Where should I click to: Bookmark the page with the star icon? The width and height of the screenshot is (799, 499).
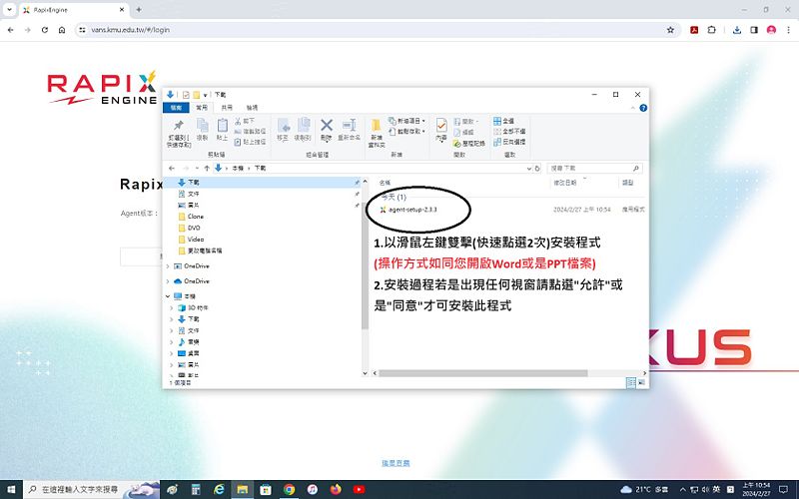click(x=670, y=30)
